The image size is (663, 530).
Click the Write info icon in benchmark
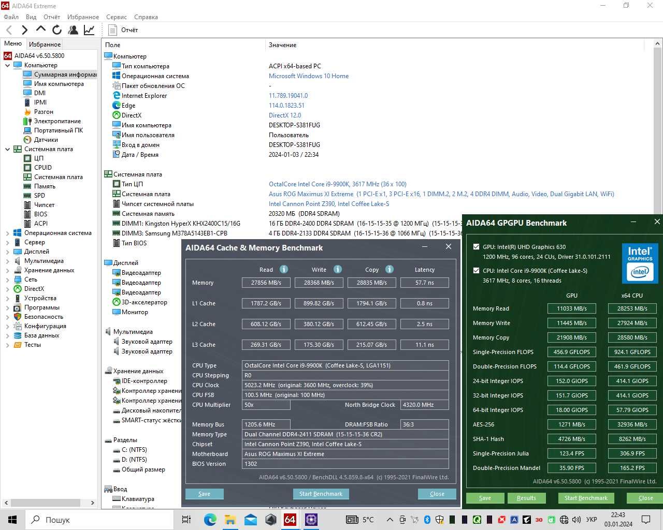click(338, 269)
